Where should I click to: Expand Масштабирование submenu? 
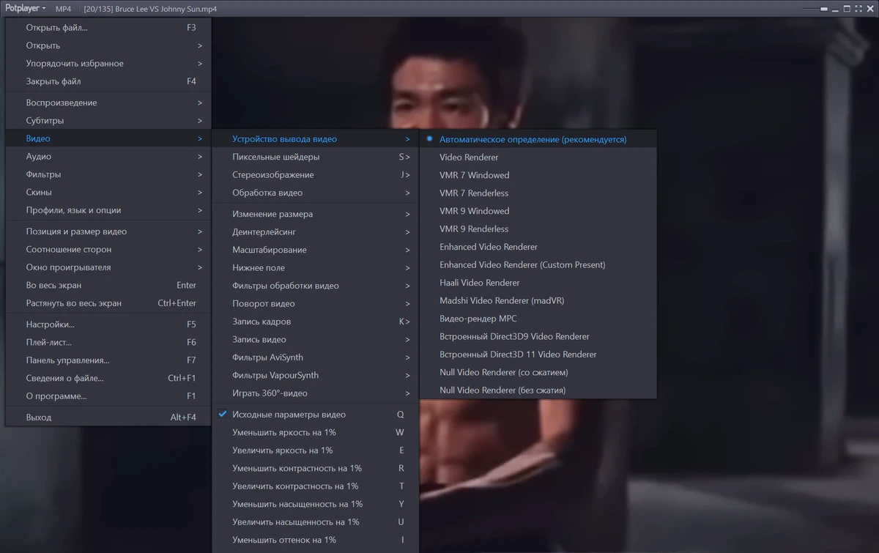(315, 250)
